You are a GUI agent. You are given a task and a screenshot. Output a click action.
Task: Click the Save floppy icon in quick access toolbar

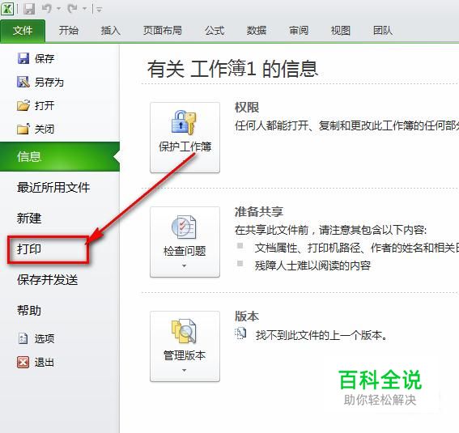[29, 9]
